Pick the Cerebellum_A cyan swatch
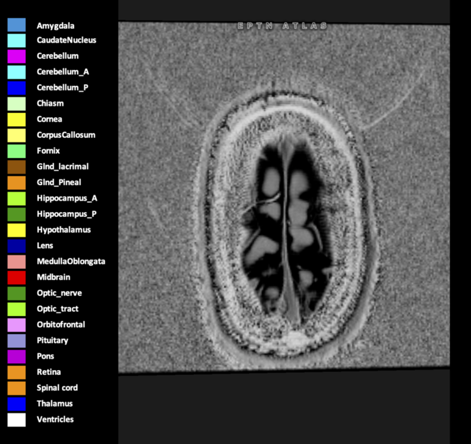Viewport: 471px width, 444px height. 16,72
